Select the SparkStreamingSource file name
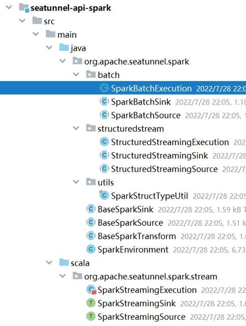Viewport: 246px width, 326px height. (x=142, y=317)
